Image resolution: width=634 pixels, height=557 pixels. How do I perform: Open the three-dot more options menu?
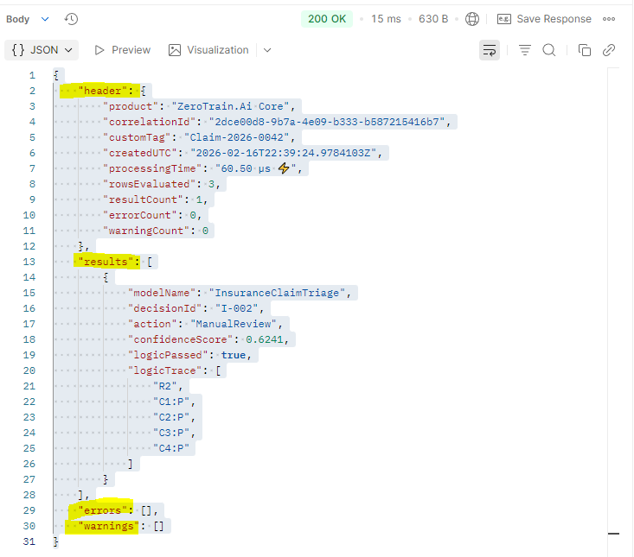[x=609, y=19]
